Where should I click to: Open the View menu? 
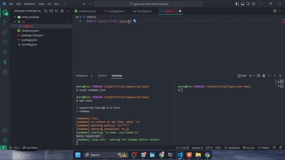[x=41, y=4]
